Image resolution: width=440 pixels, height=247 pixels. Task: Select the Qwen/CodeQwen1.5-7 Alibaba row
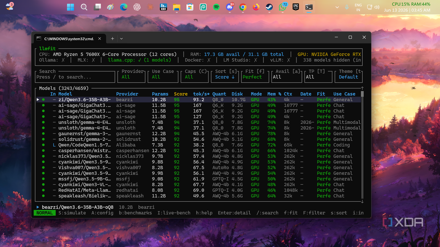[x=199, y=145]
